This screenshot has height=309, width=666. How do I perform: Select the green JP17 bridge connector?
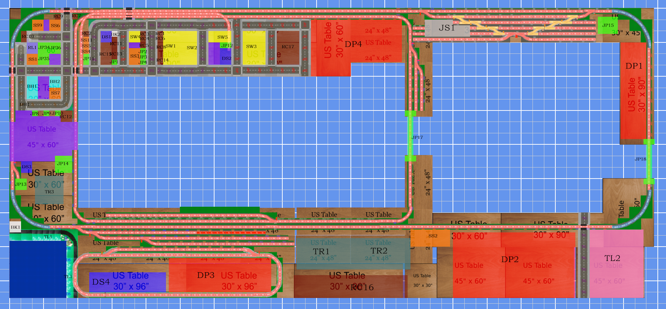point(410,136)
